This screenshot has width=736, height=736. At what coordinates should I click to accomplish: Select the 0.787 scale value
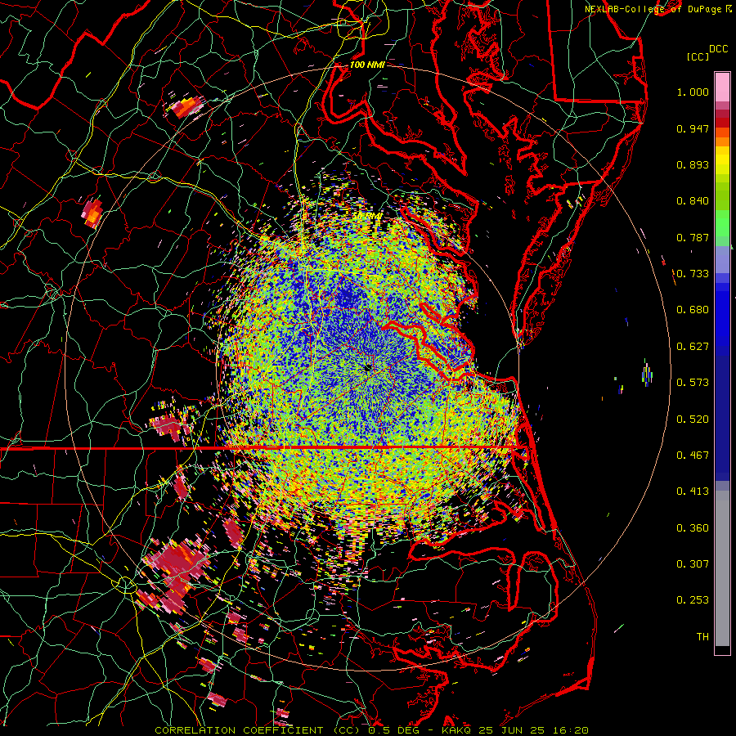pyautogui.click(x=693, y=237)
